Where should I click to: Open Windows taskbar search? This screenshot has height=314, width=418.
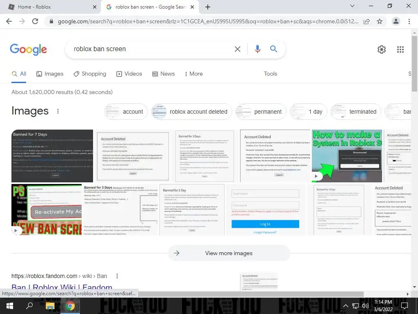pyautogui.click(x=29, y=306)
